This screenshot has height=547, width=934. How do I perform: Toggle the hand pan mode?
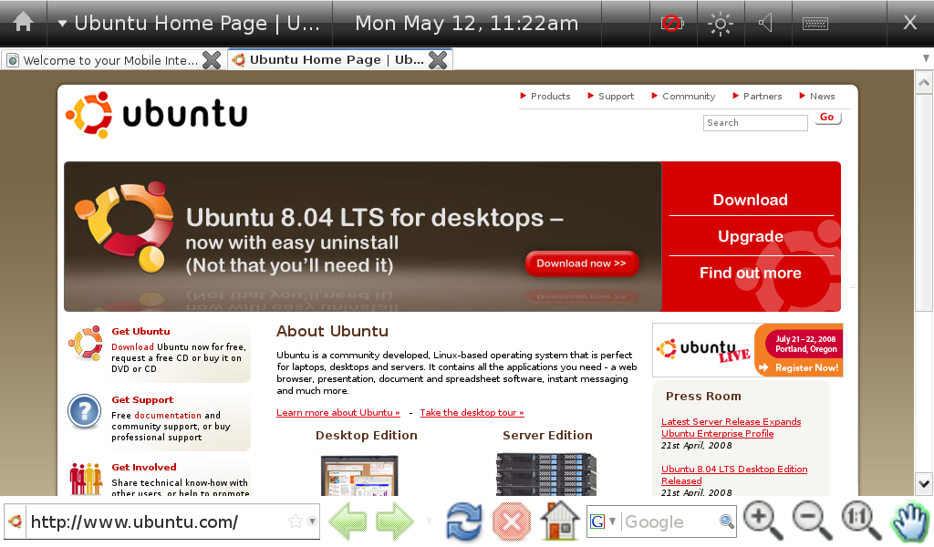click(911, 522)
